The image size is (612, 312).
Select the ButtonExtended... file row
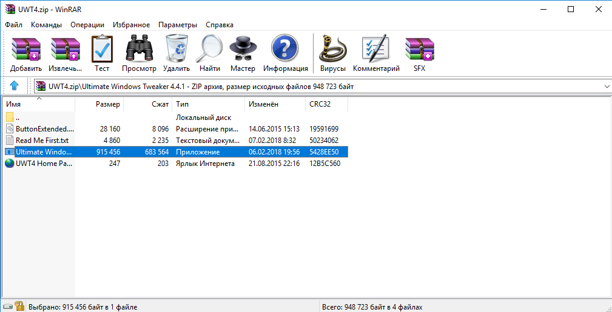(175, 128)
